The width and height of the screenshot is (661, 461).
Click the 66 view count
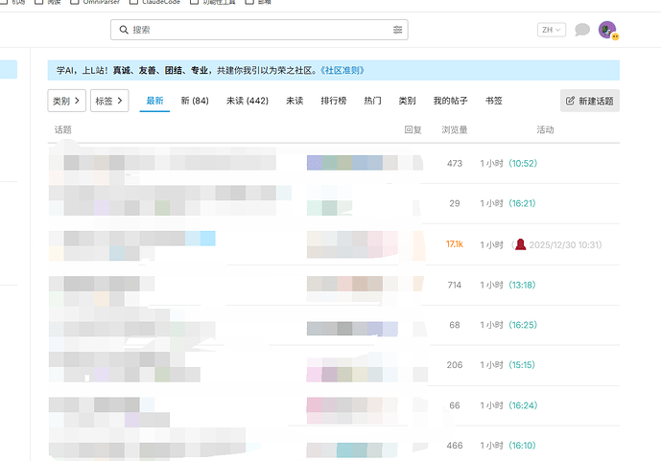coord(455,405)
